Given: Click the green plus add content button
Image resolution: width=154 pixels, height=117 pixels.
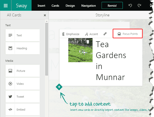Looking at the screenshot, I should click(x=59, y=87).
